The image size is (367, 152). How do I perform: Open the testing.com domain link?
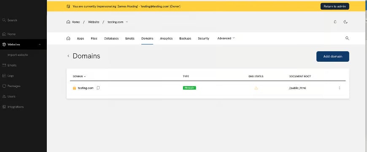pyautogui.click(x=86, y=88)
